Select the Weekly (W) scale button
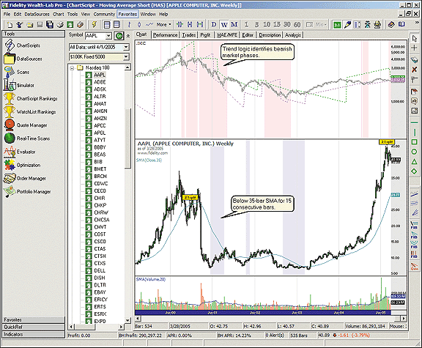 [x=224, y=25]
